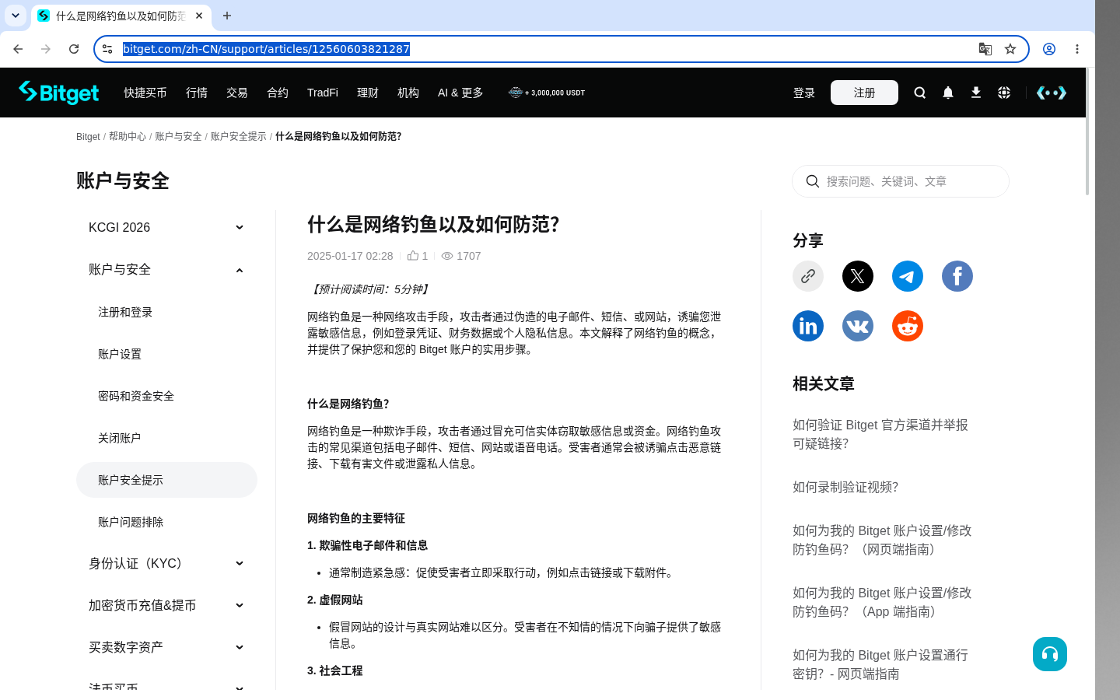This screenshot has height=700, width=1120.
Task: Expand the 身份认证（KYC）section
Action: pos(166,563)
